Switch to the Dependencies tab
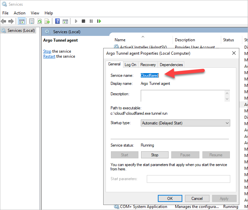248x210 pixels. point(171,65)
